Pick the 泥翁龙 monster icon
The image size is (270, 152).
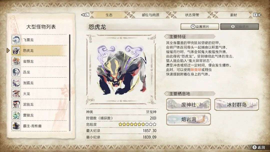click(16, 104)
